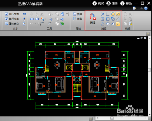This screenshot has width=152, height=121.
Task: Open 属性定义 attribute definition
Action: point(12,24)
